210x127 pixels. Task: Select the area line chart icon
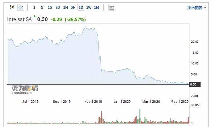click(x=21, y=7)
